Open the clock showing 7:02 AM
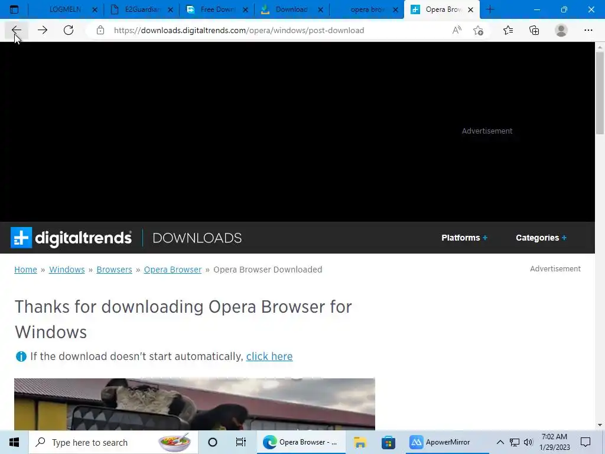Viewport: 605px width, 454px height. (x=554, y=442)
